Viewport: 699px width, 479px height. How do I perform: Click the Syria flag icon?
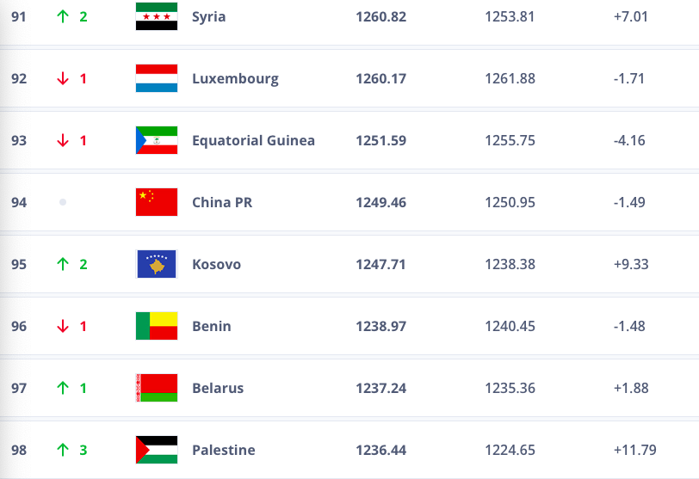click(x=157, y=16)
